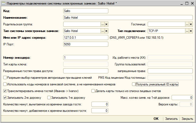Click the Код input field
Screen dimensions: 196x123
[86, 11]
